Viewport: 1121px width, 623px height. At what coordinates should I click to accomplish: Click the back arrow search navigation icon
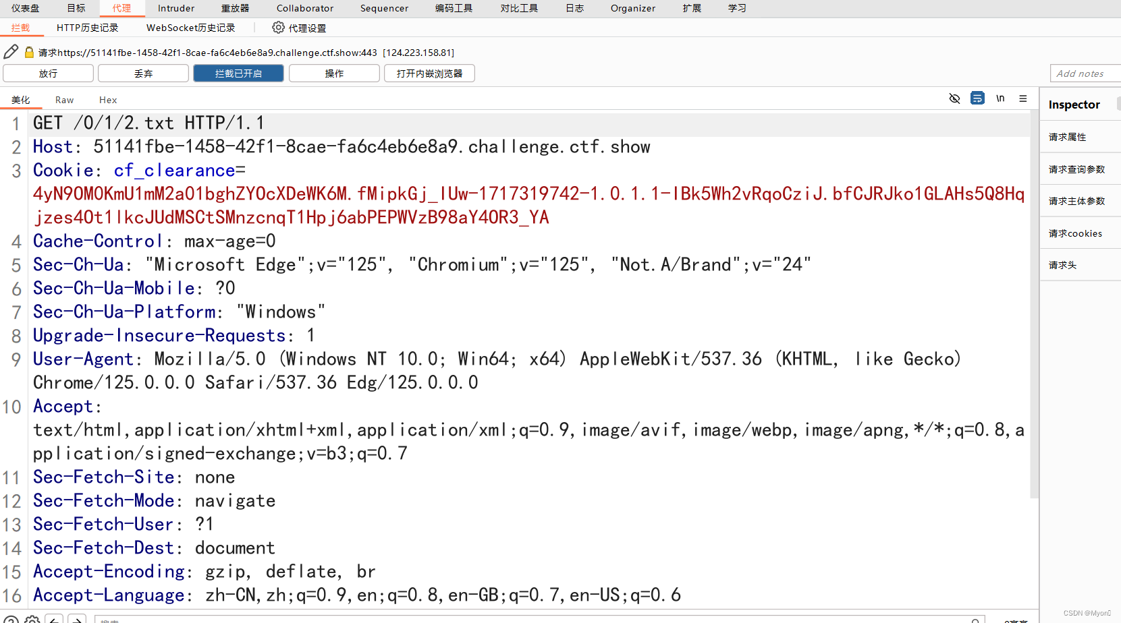[x=54, y=618]
